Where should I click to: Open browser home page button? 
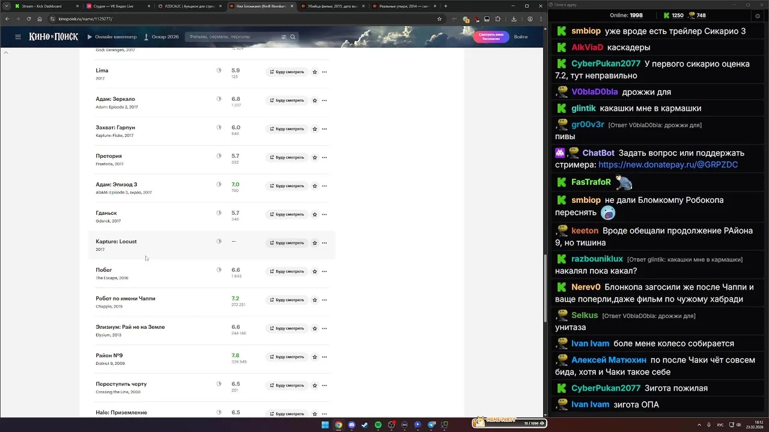tap(40, 19)
